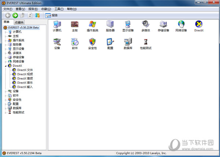Expand the 显示设备 tree node
Screen dimensions: 220x157
[5, 49]
